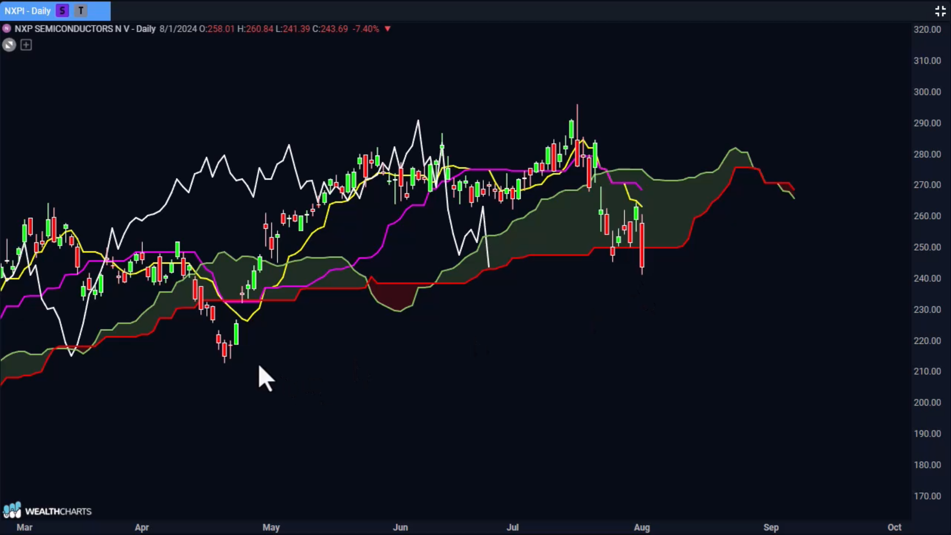Click the red down-triangle after -7.40%

coord(388,29)
